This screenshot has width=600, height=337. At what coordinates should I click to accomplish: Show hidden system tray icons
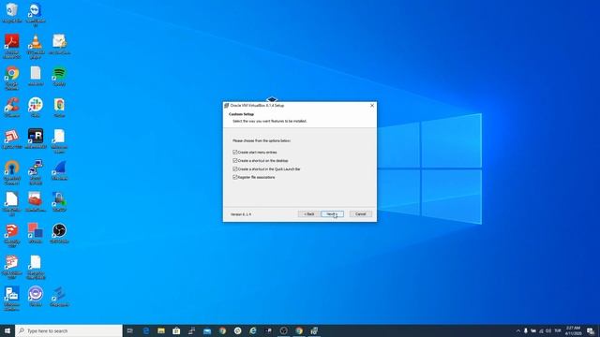[518, 330]
